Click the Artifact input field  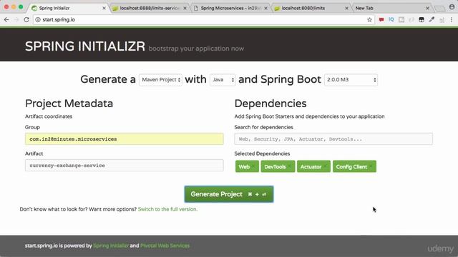tap(125, 165)
